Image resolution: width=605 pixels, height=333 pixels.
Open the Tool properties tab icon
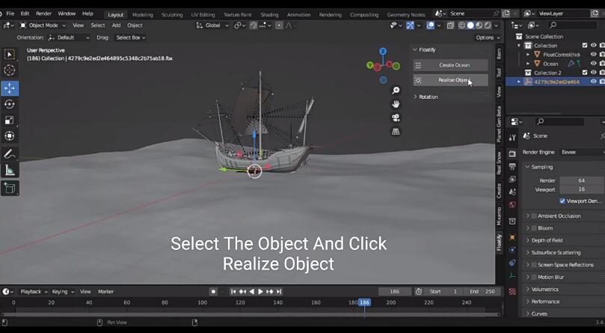click(512, 138)
